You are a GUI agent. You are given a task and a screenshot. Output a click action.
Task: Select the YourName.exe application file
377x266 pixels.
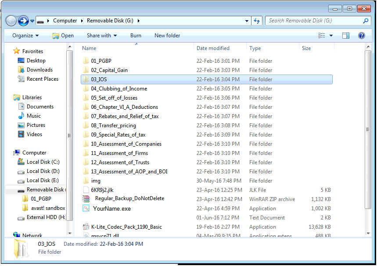pos(111,208)
